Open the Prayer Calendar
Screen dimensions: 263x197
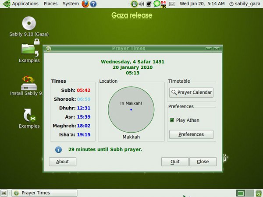(191, 92)
